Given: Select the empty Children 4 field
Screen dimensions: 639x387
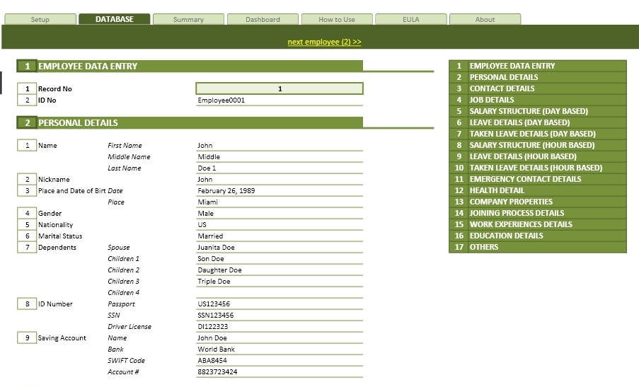Looking at the screenshot, I should pos(280,293).
